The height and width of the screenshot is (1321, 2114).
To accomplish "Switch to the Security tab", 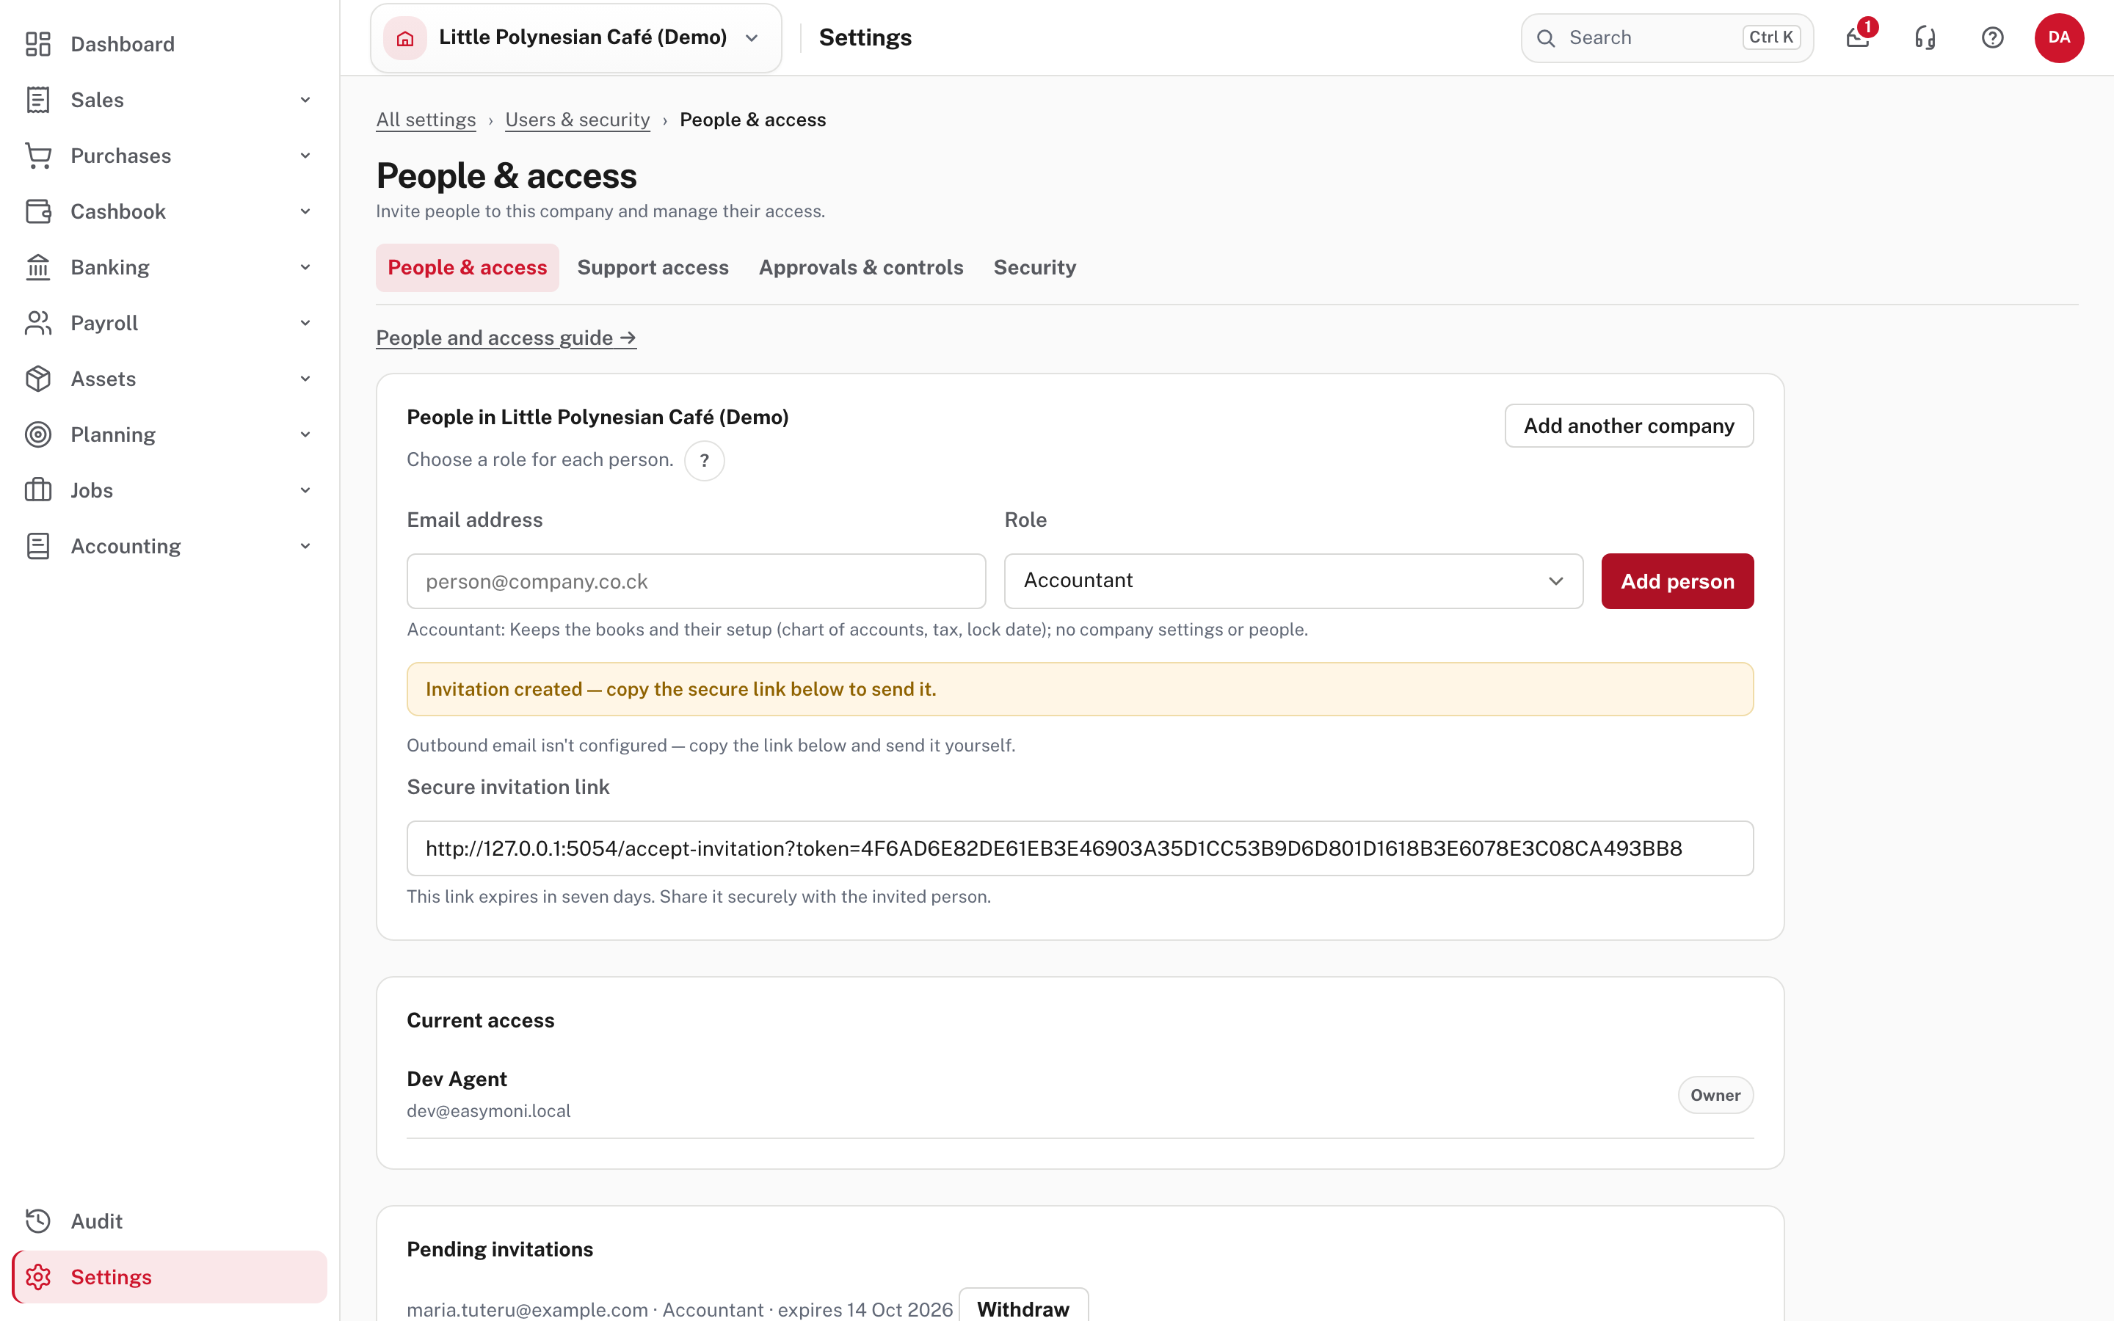I will click(x=1034, y=267).
